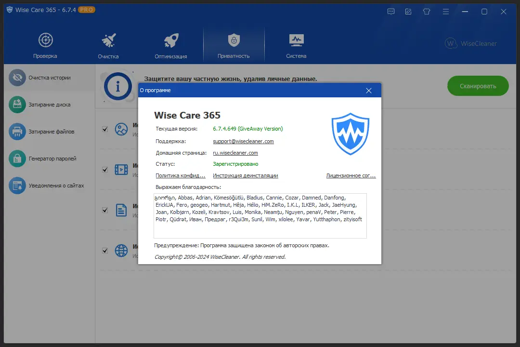Click the Wise Care 365 heading in the dialog
This screenshot has height=347, width=520.
pyautogui.click(x=187, y=115)
